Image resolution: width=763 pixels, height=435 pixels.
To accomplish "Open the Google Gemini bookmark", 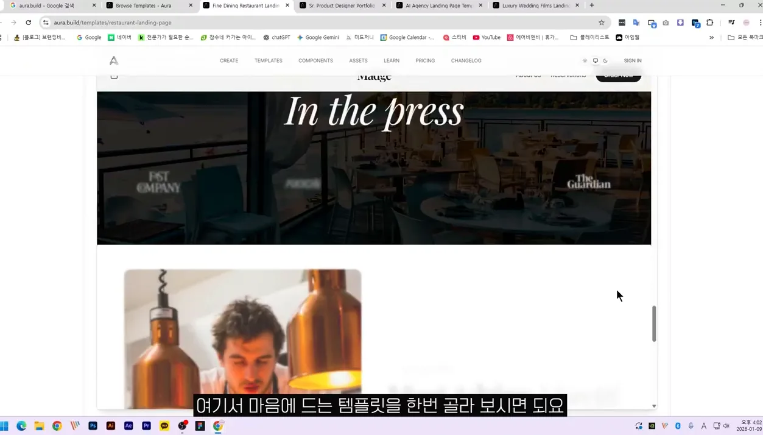I will (x=318, y=37).
